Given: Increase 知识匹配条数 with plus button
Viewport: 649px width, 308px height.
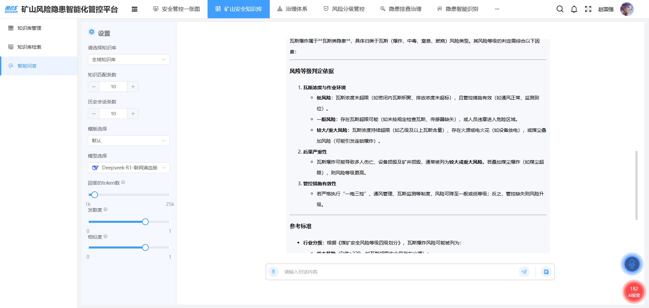Looking at the screenshot, I should 133,87.
